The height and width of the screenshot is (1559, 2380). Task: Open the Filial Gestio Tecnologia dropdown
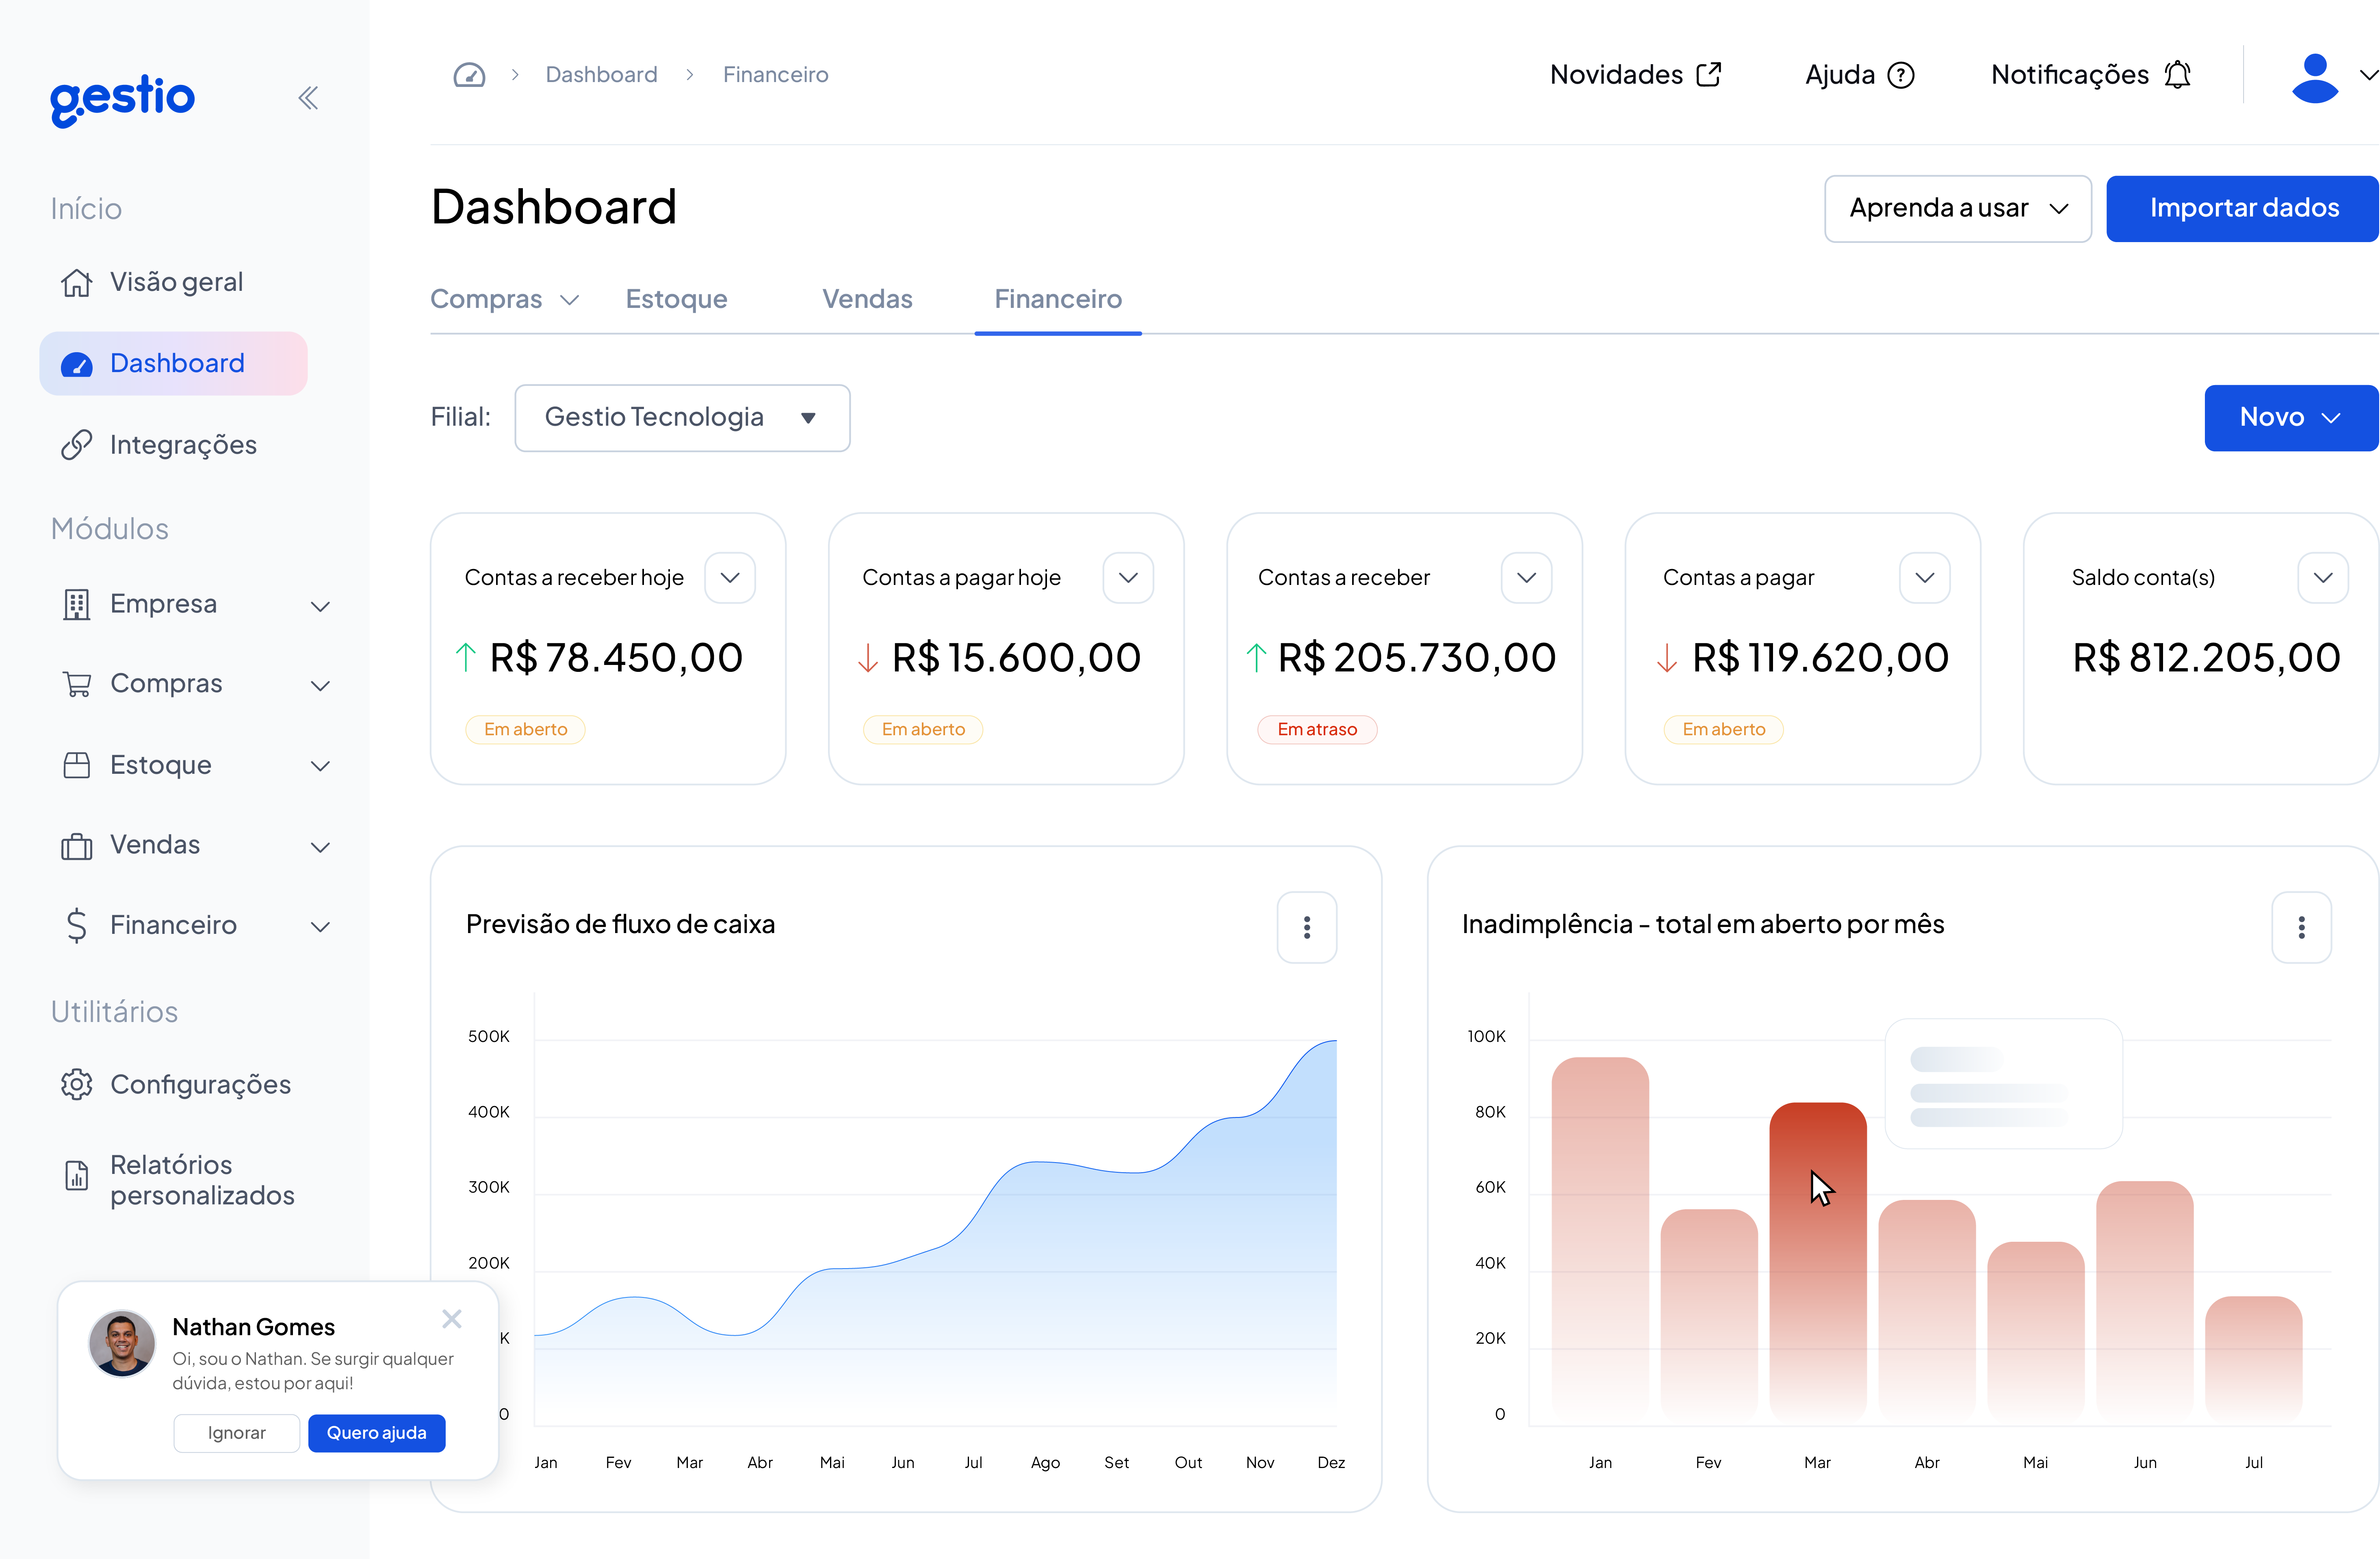click(682, 417)
